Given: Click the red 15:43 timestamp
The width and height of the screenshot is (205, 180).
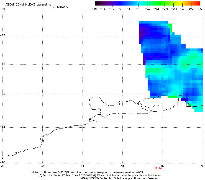Looking at the screenshot, I should coord(158,168).
